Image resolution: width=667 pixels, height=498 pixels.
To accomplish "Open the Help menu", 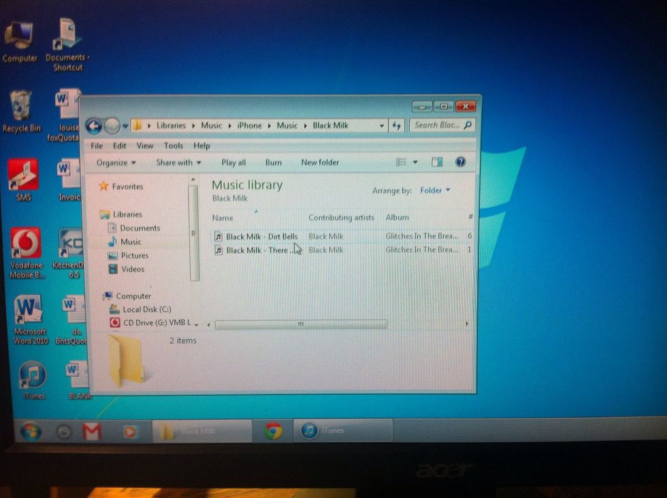I will tap(201, 146).
